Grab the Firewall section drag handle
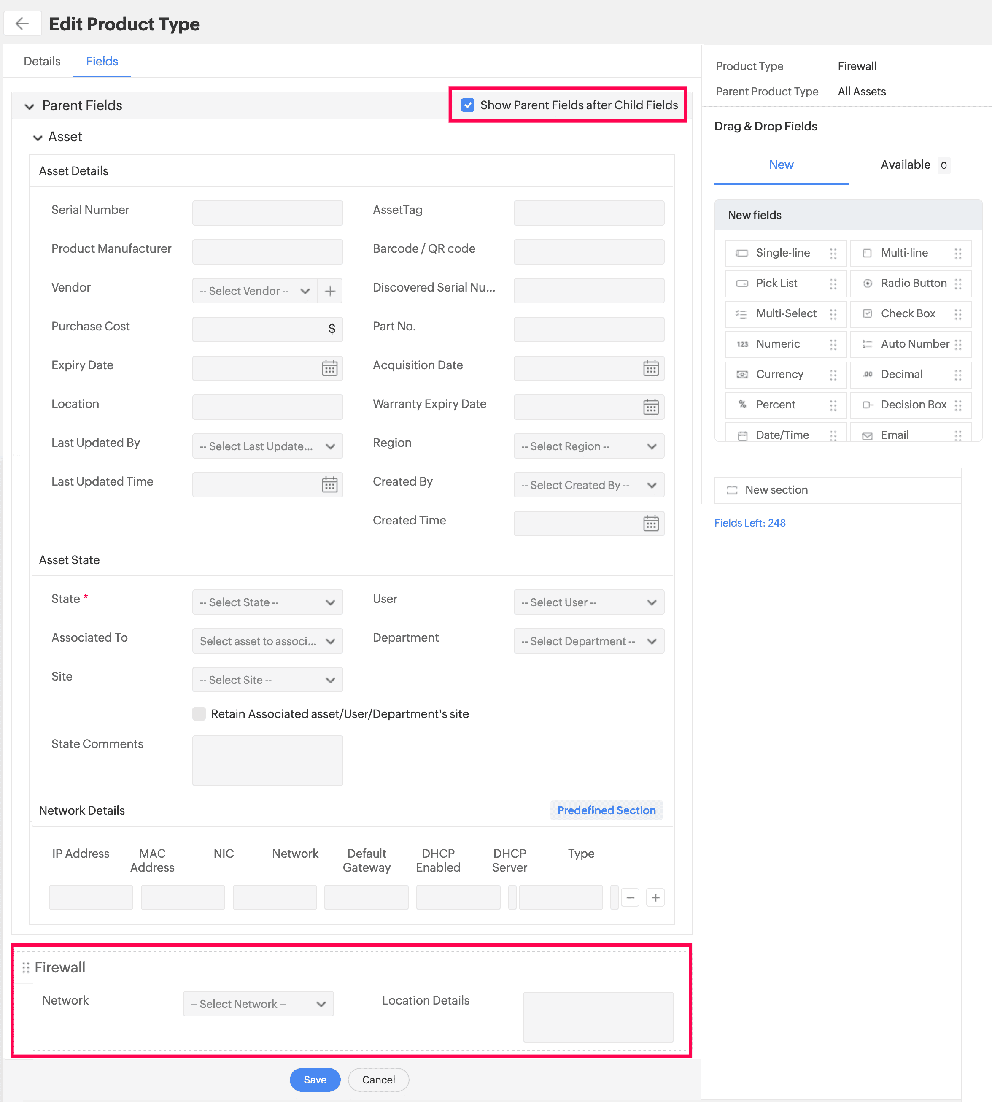The width and height of the screenshot is (992, 1102). (26, 968)
